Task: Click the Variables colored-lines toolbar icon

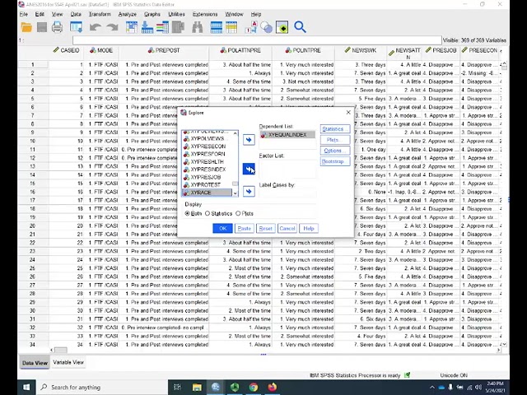Action: 162,27
